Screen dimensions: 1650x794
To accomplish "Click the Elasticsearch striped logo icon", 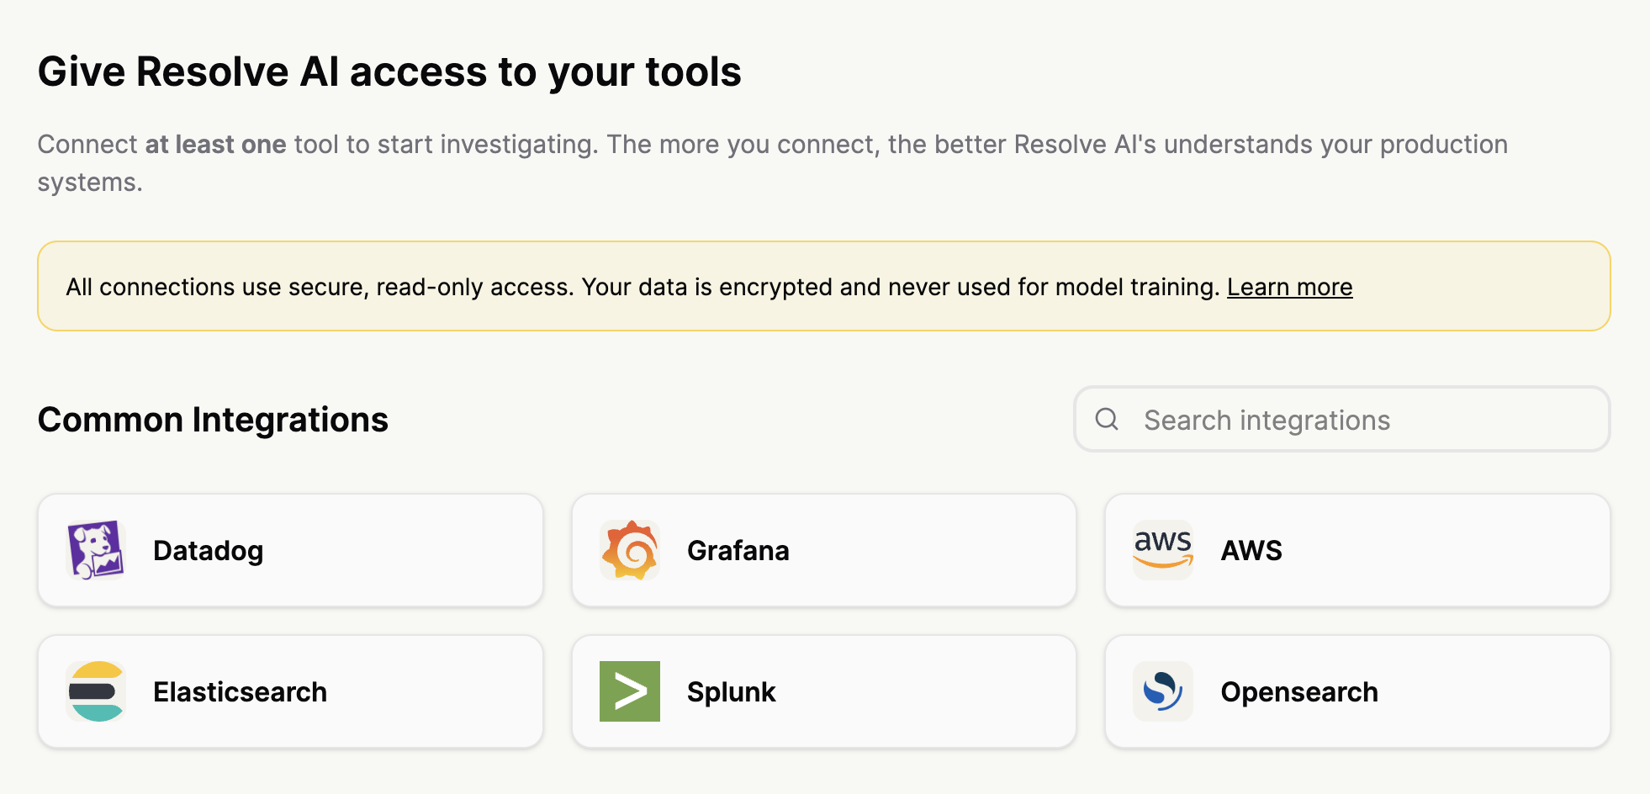I will pos(96,691).
